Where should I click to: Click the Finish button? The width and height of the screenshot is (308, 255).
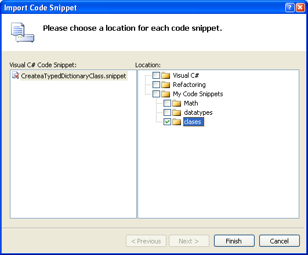pos(234,241)
